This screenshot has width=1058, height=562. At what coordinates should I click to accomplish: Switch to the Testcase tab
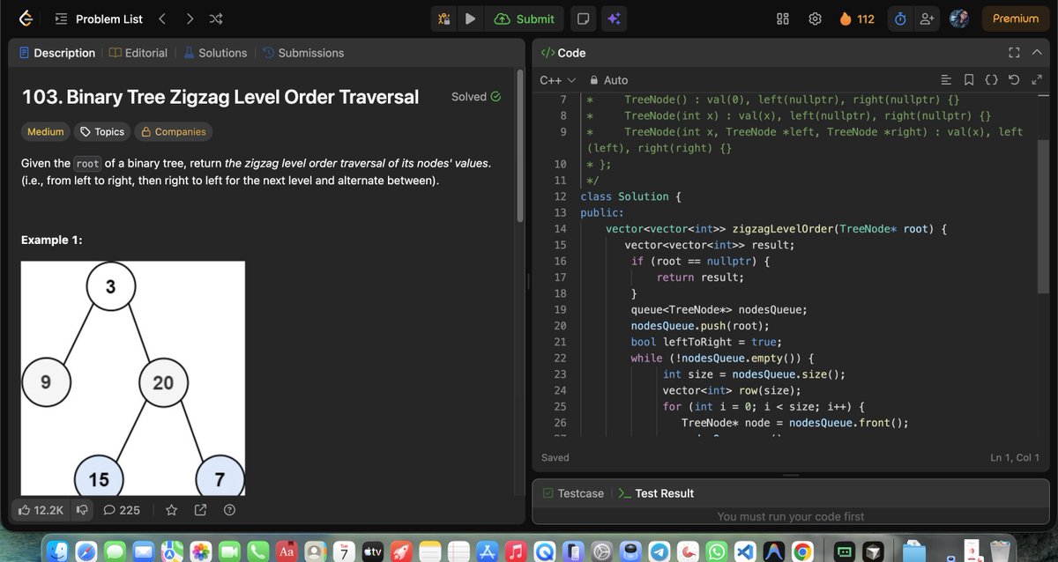point(573,493)
